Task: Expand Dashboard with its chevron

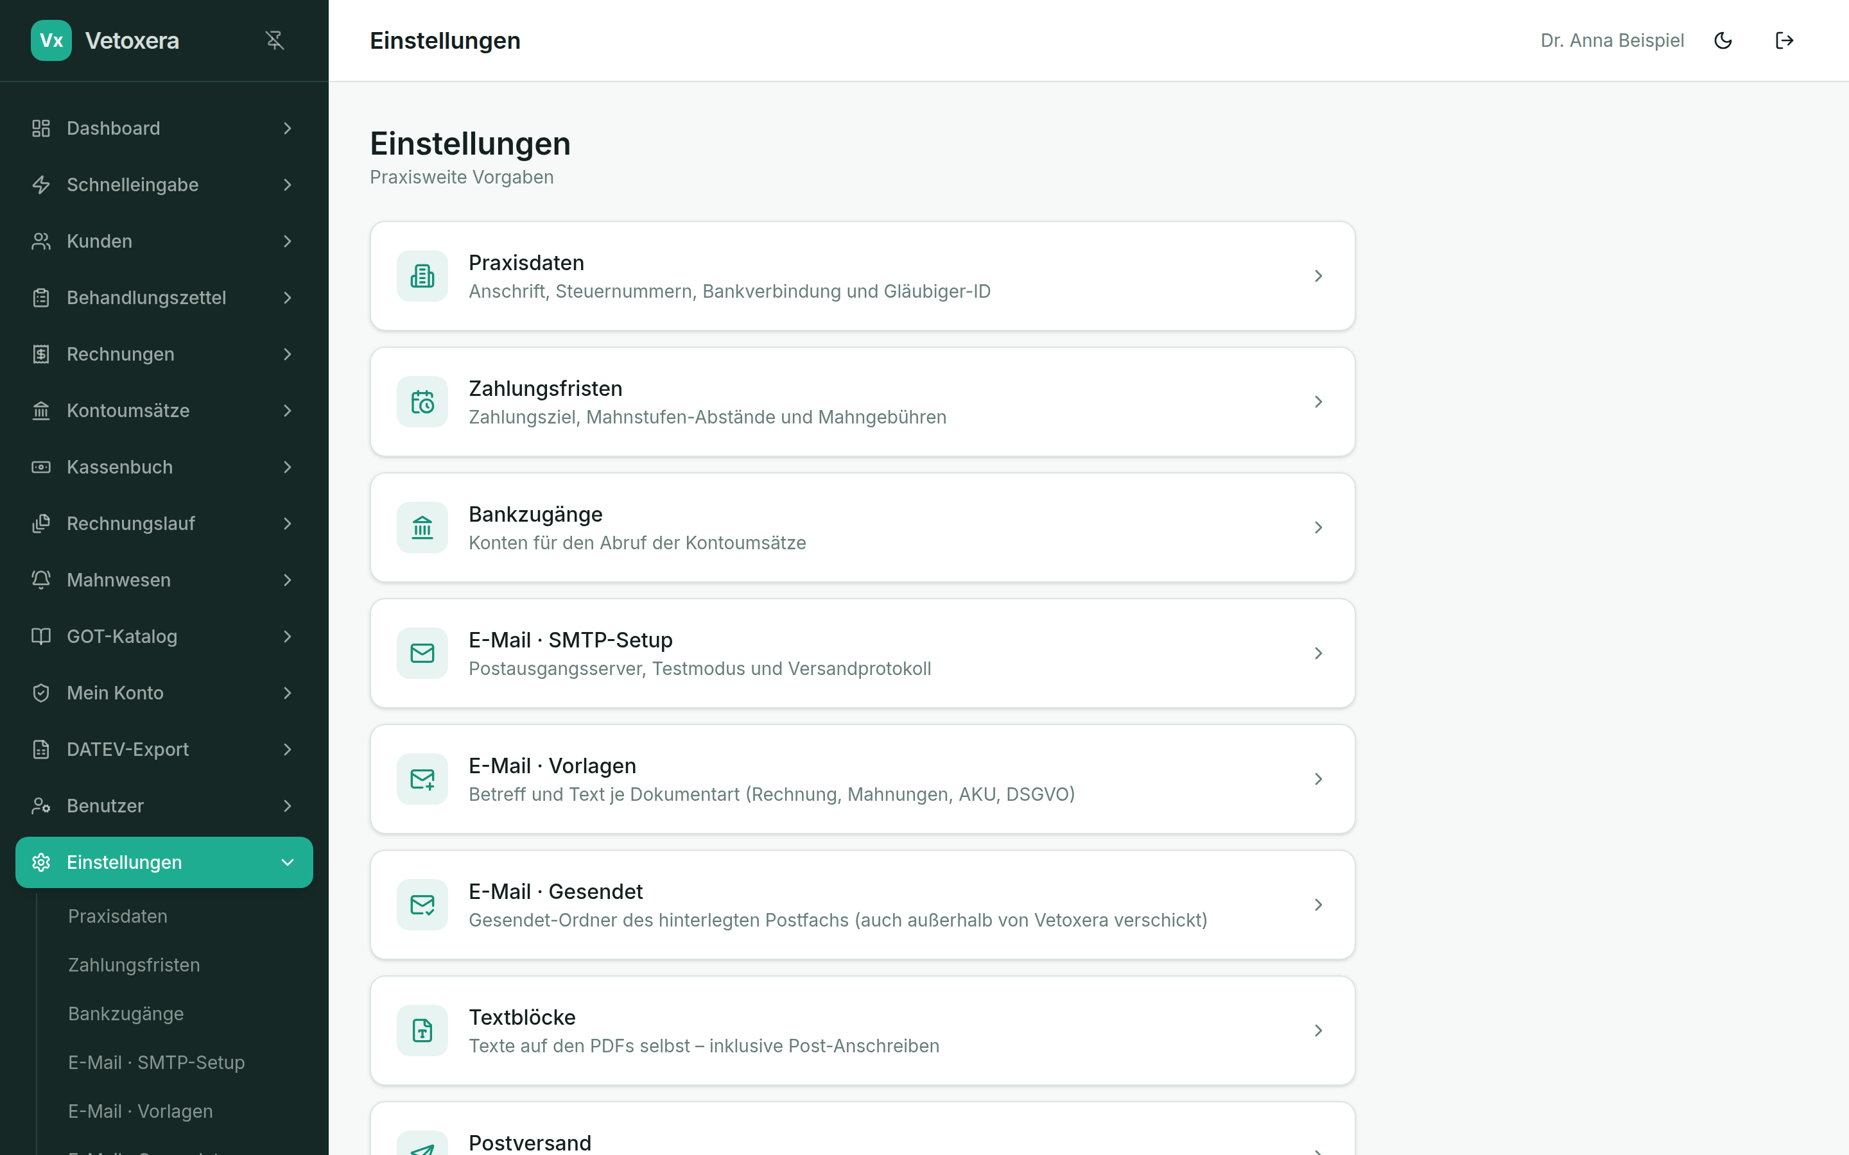Action: coord(287,128)
